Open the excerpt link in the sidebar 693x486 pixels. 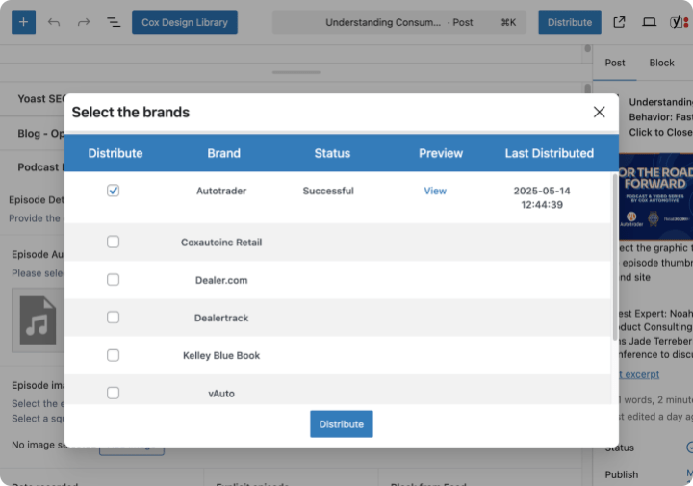click(x=639, y=374)
